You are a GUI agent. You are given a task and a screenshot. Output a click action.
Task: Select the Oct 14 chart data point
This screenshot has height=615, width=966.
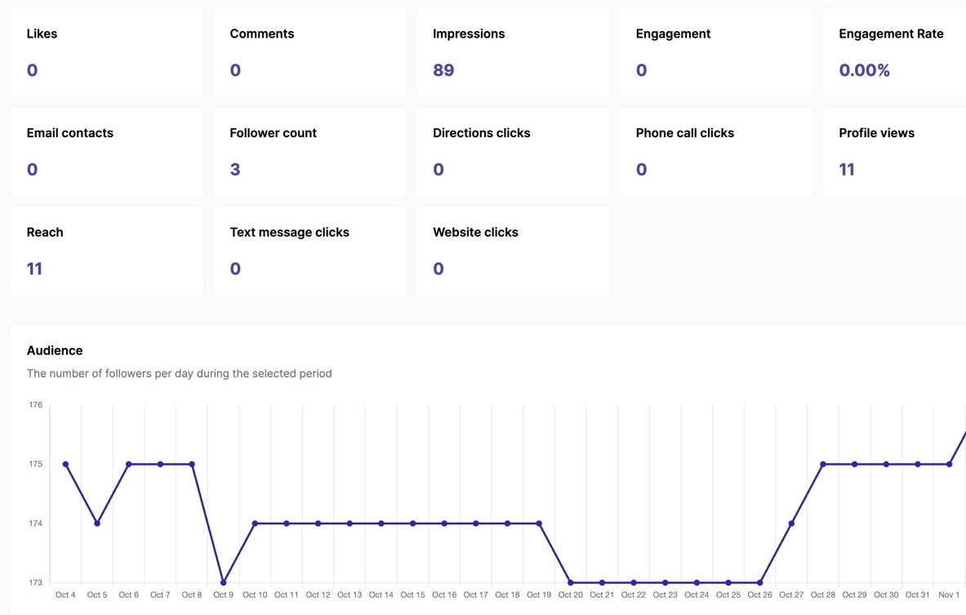pyautogui.click(x=381, y=524)
